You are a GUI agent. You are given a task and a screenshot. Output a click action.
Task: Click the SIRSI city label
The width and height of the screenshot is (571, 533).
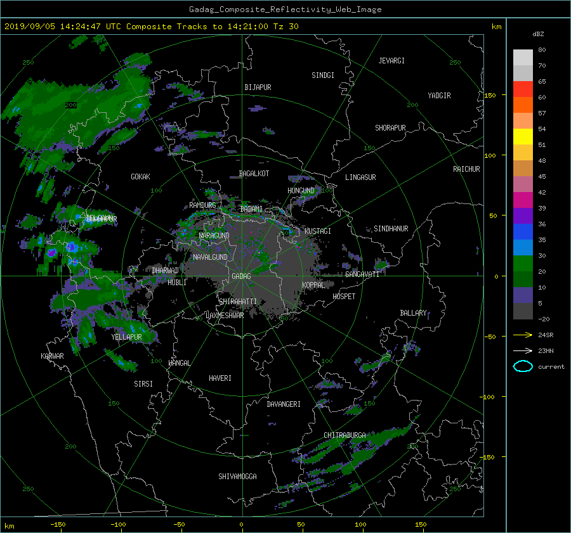point(143,384)
